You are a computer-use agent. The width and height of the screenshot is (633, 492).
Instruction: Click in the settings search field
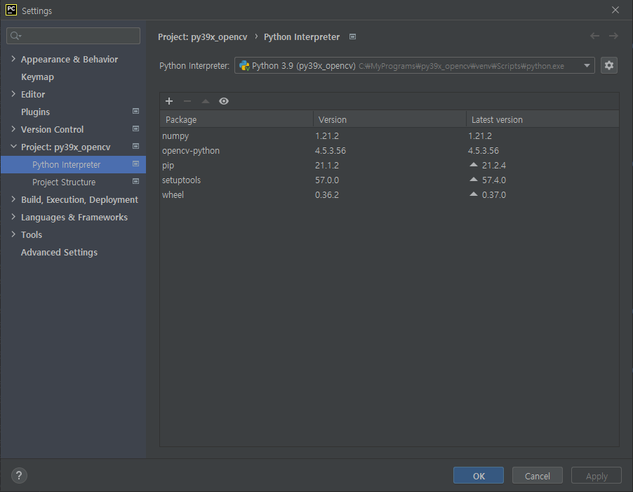coord(74,36)
